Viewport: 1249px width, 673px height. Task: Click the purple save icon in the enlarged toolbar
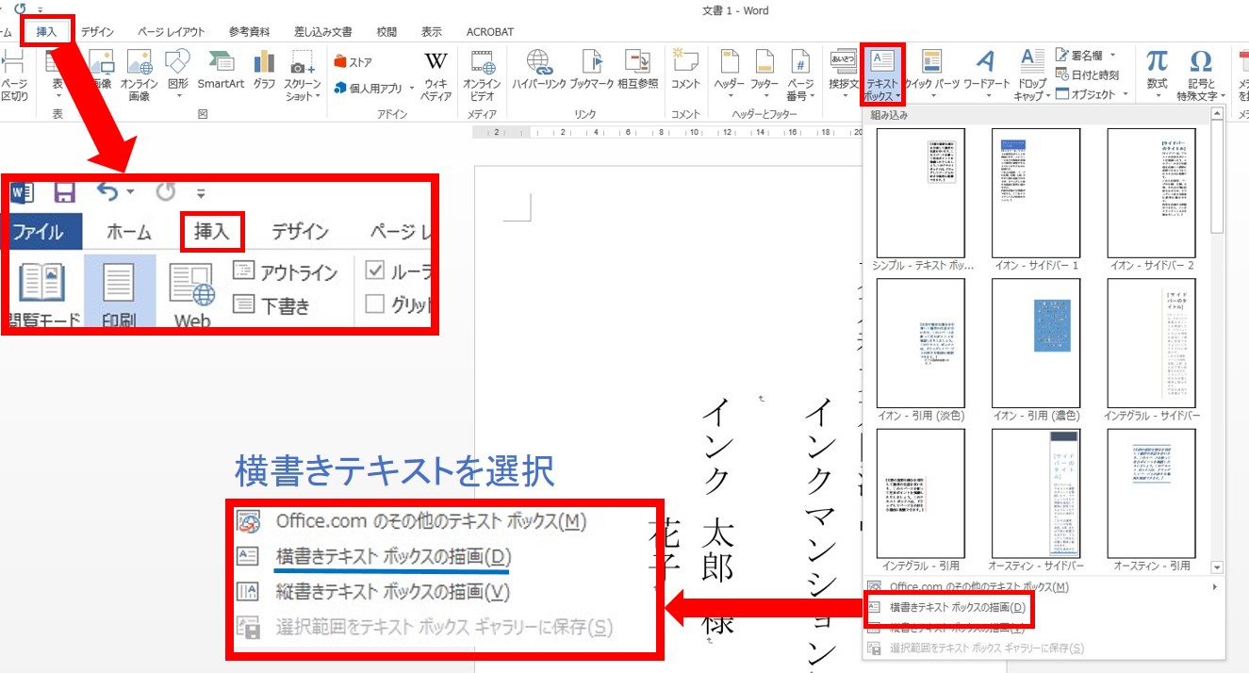[64, 192]
